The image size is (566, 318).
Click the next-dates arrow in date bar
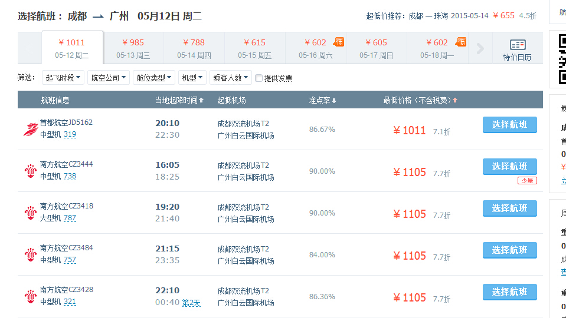coord(480,48)
